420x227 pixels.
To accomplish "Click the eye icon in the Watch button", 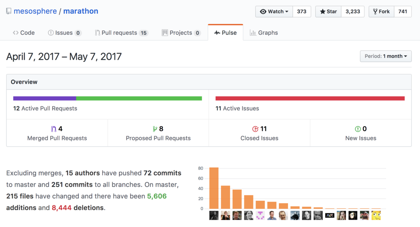I will pyautogui.click(x=263, y=11).
